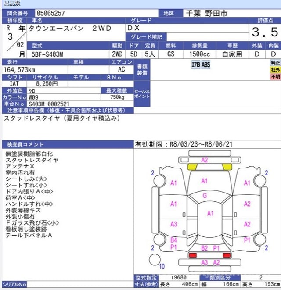Click the D rating under 外装
Image resolution: width=281 pixels, height=290 pixels.
tap(257, 54)
